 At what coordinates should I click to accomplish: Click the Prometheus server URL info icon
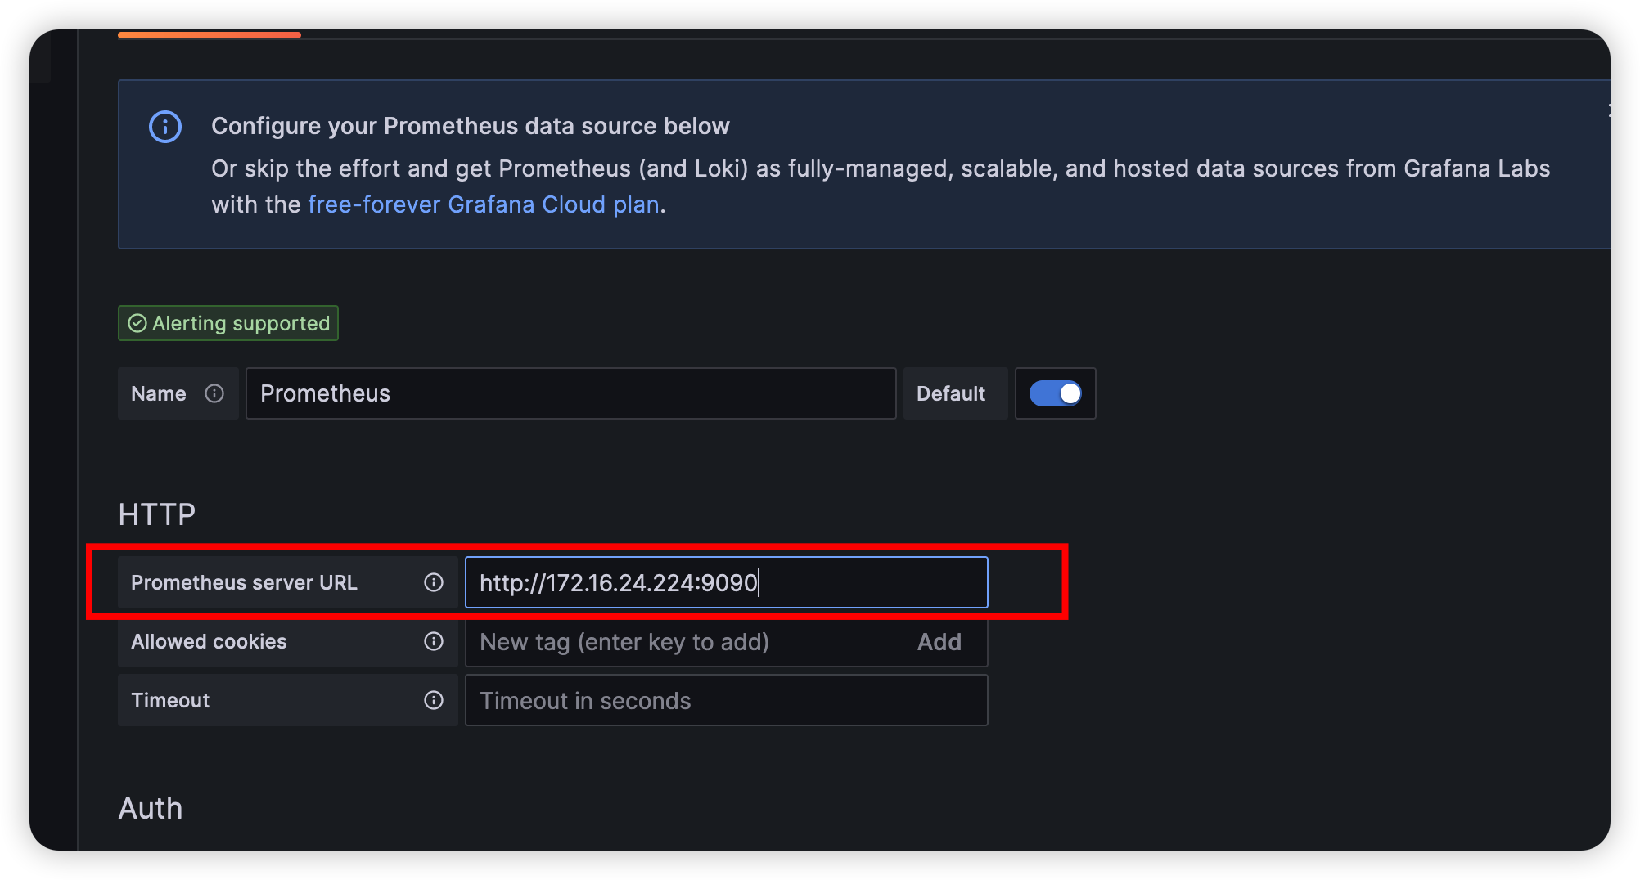tap(434, 582)
